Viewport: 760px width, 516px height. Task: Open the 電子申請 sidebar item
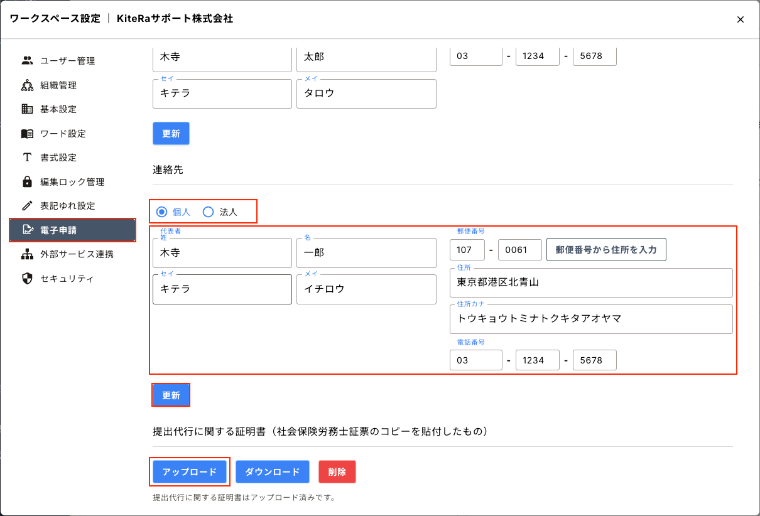tap(72, 230)
